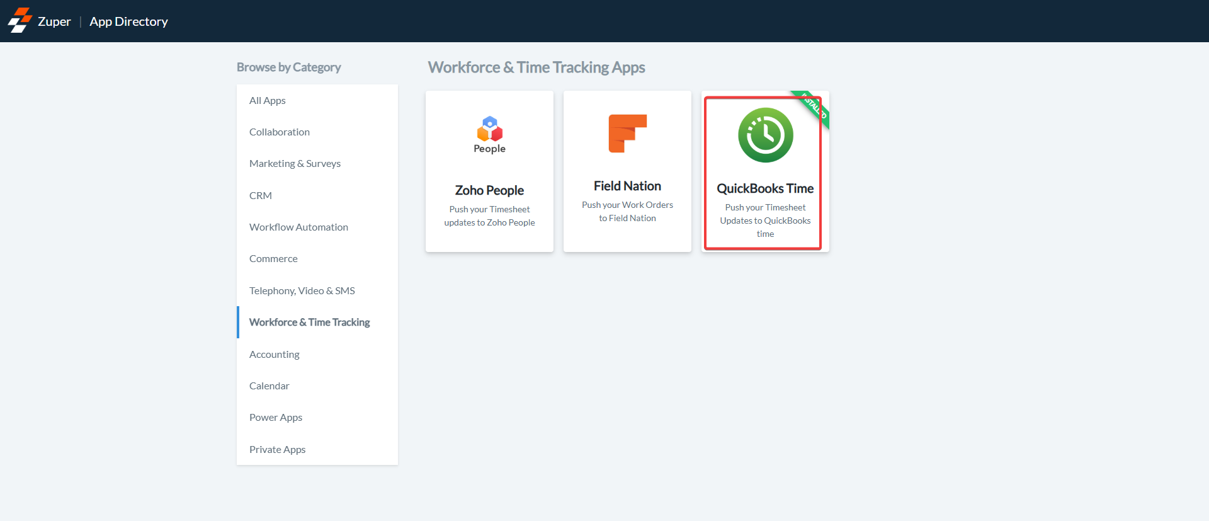The height and width of the screenshot is (521, 1209).
Task: Go to App Directory header link
Action: 128,21
